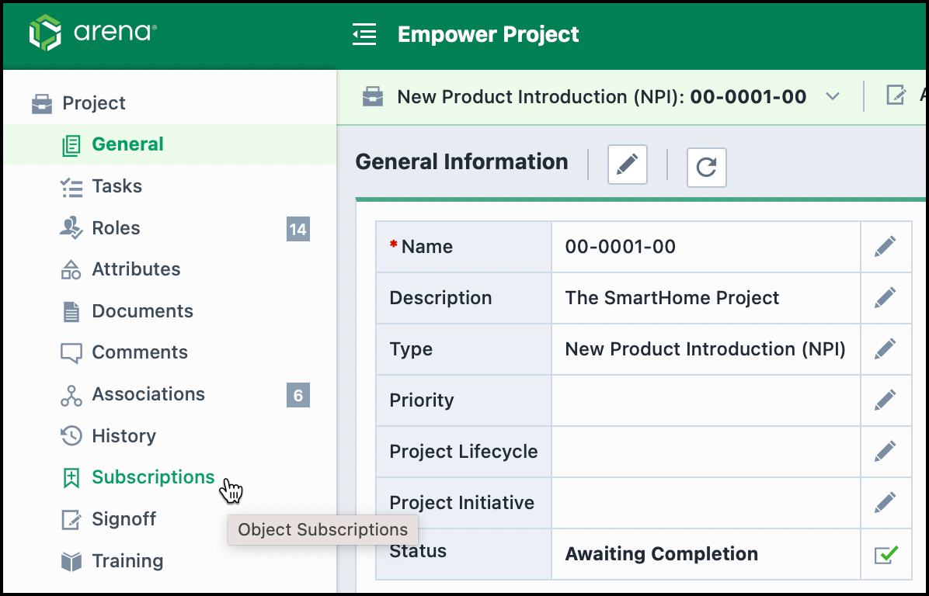
Task: Open Documents using its page icon
Action: coord(70,310)
